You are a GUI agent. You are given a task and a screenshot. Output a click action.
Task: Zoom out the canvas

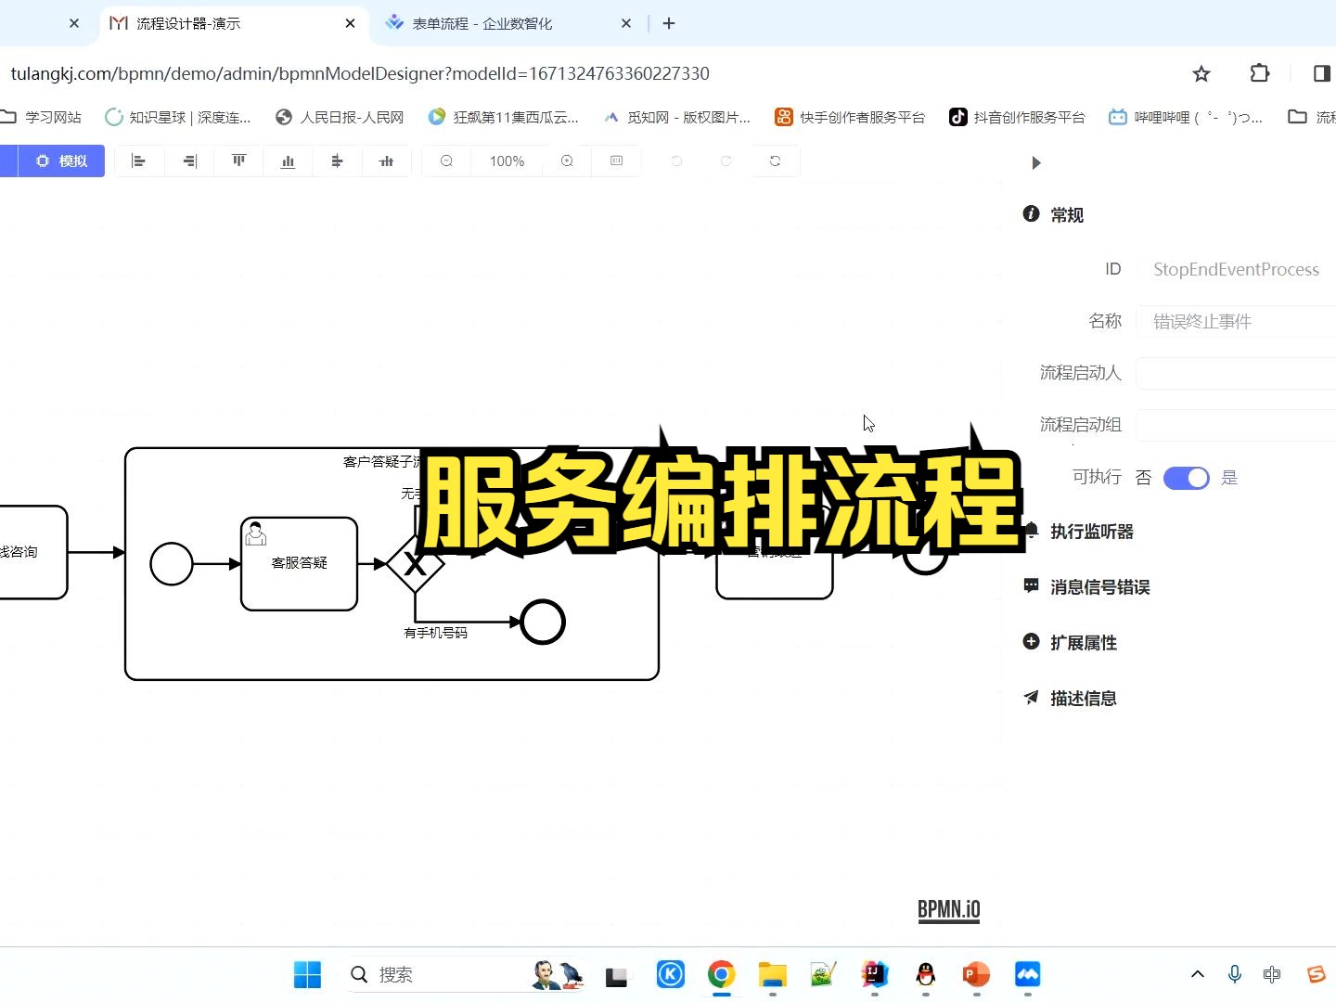tap(446, 161)
